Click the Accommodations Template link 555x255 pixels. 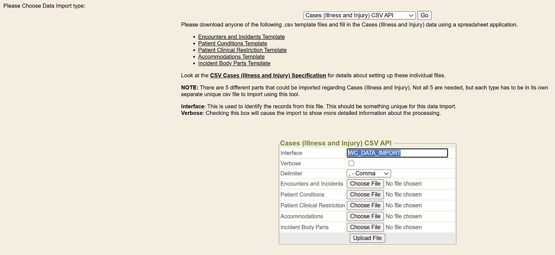pos(231,57)
